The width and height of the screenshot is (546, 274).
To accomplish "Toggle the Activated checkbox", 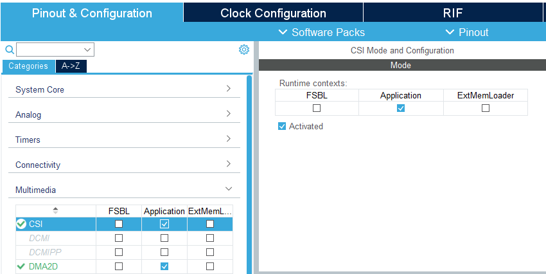I will click(x=282, y=127).
